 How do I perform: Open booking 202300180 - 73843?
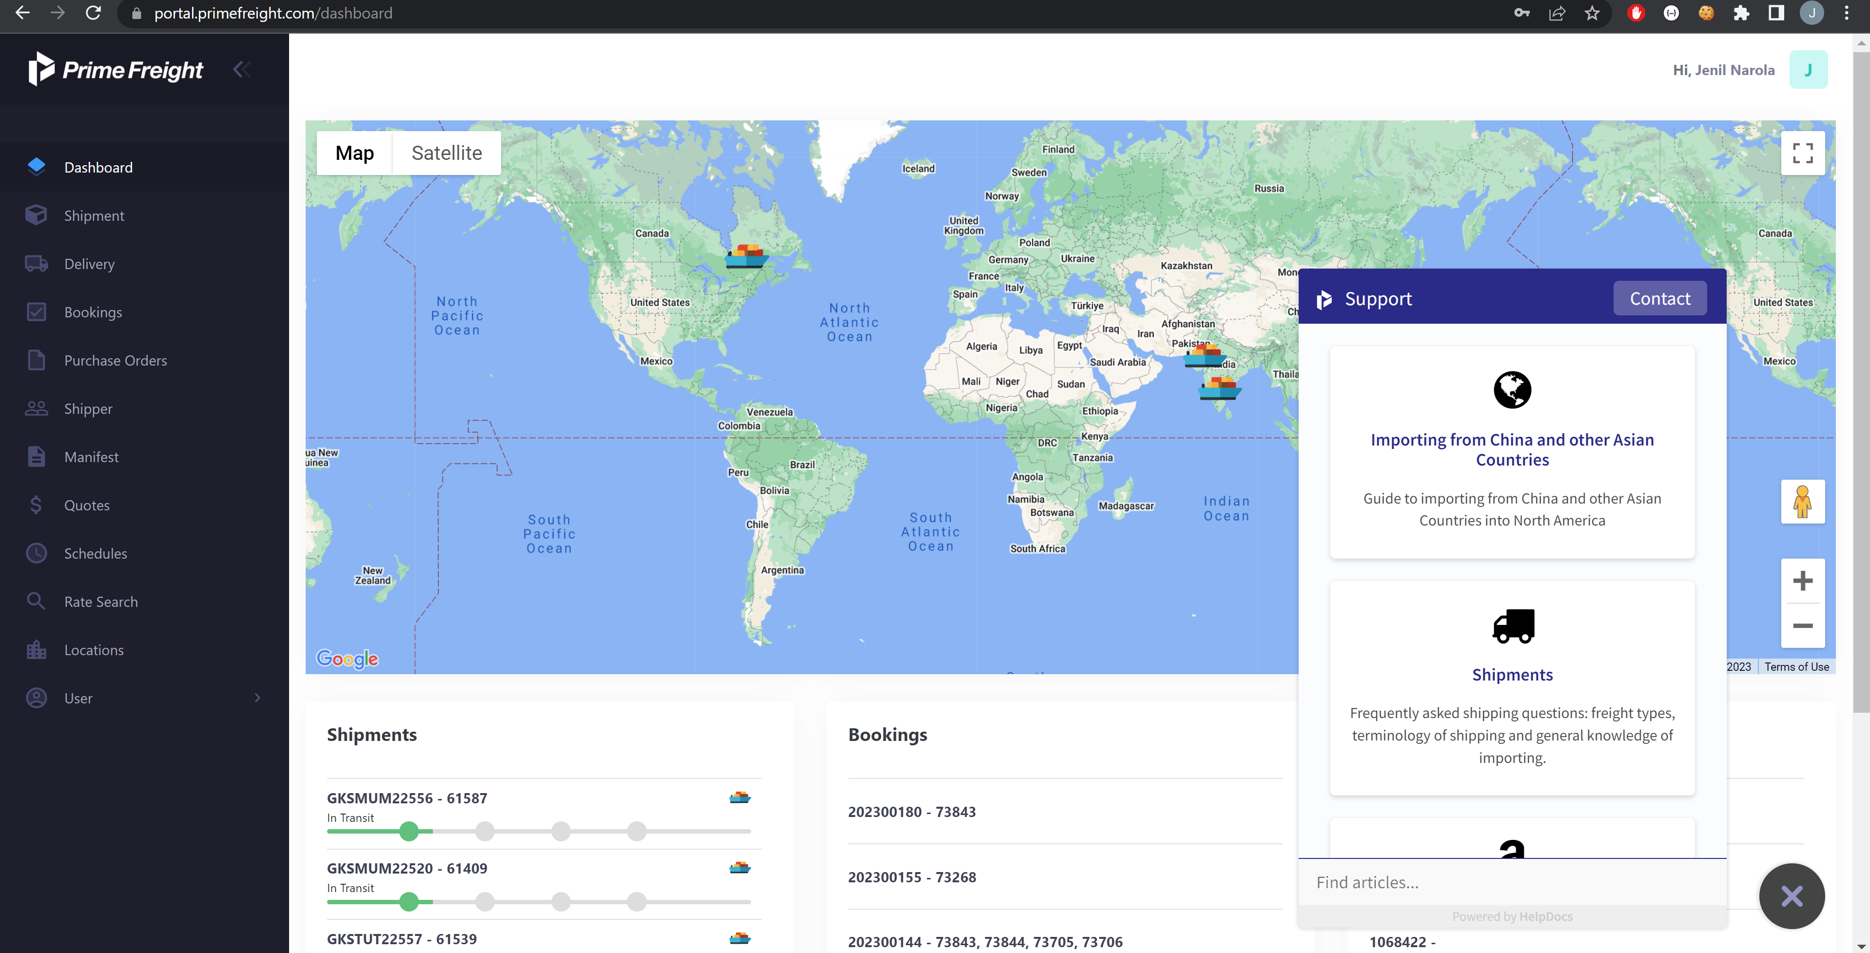coord(912,812)
